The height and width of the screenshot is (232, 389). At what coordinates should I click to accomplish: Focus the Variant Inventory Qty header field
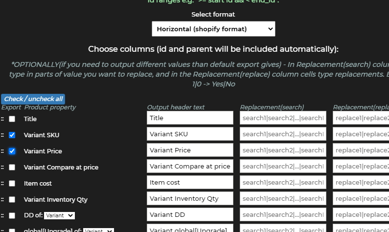190,198
